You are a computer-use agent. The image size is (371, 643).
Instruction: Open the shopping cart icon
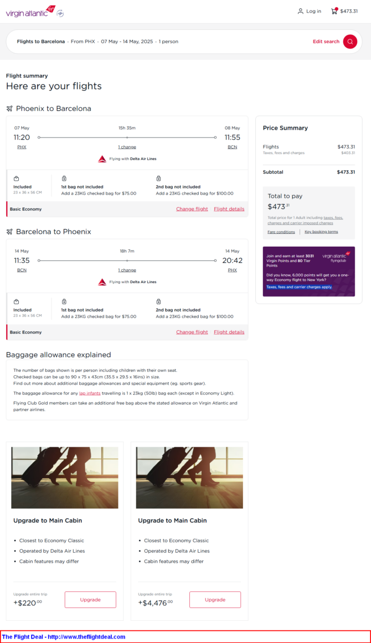click(334, 11)
